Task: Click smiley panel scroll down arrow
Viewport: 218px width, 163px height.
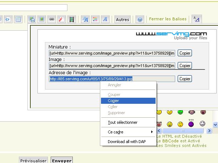Action: [x=215, y=124]
